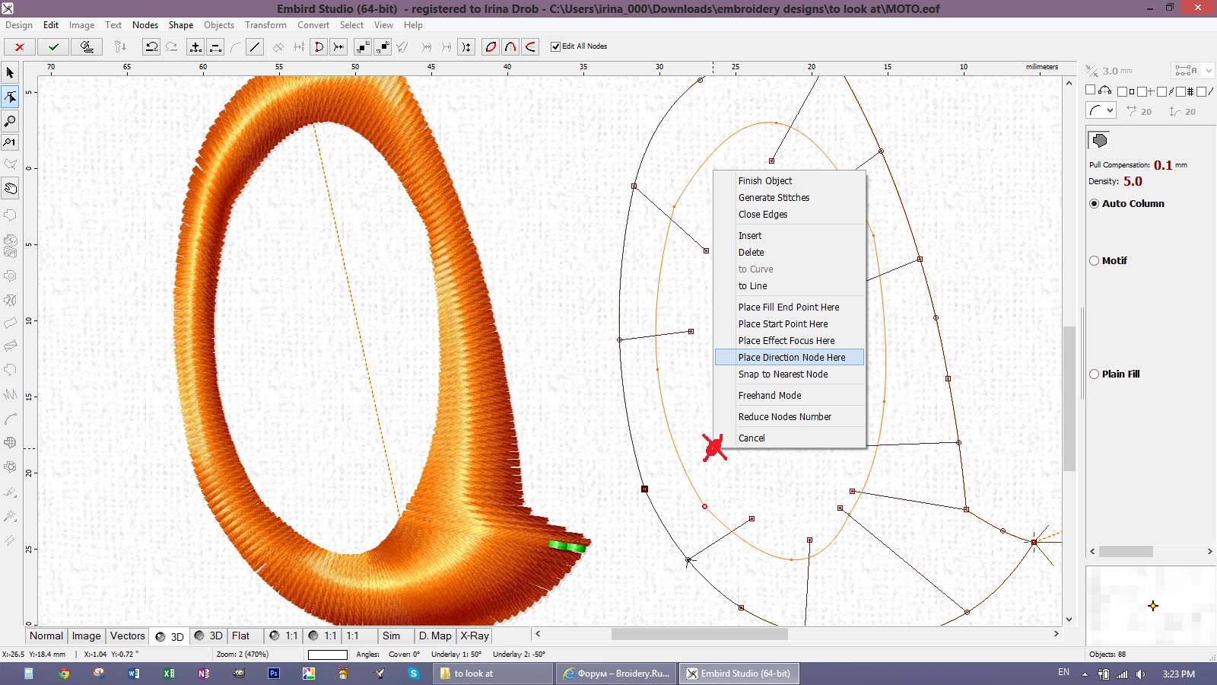The height and width of the screenshot is (685, 1217).
Task: Click the Density value 5.0
Action: click(x=1133, y=181)
